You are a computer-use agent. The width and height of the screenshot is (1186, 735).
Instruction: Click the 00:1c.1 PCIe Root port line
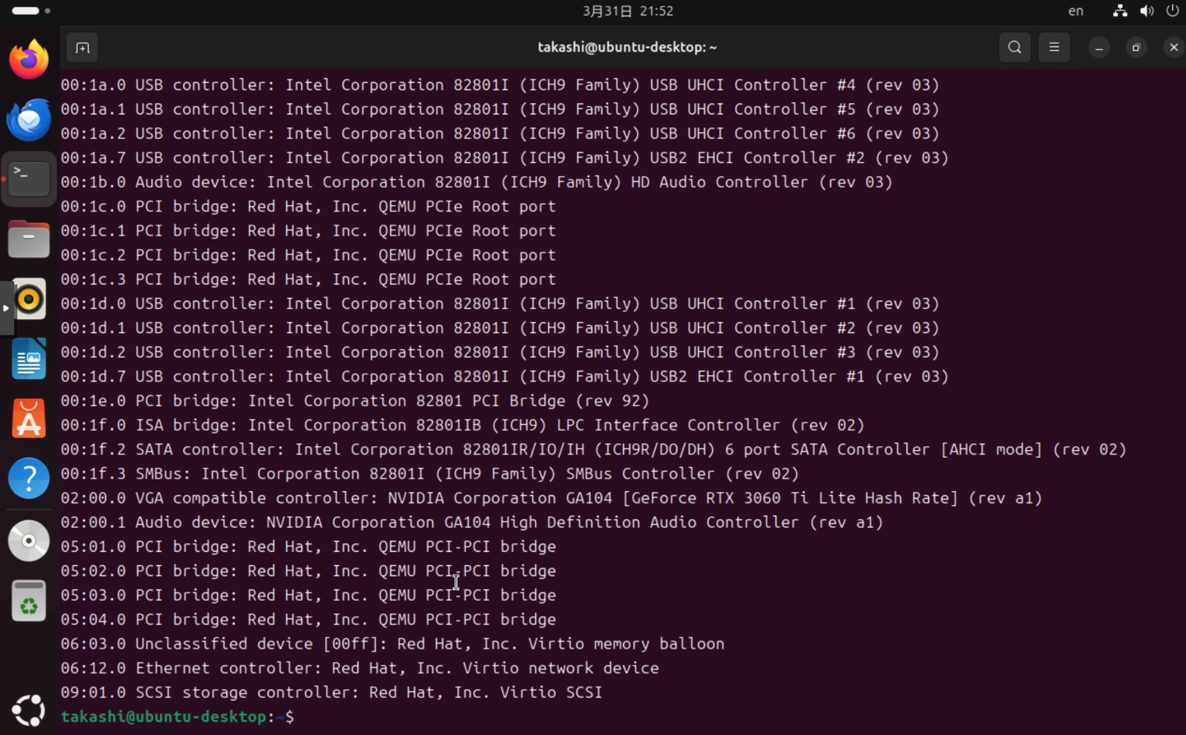coord(308,231)
